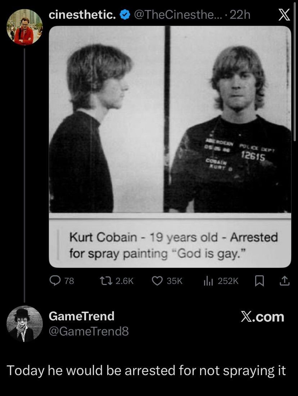Click the image caption about spray painting
The height and width of the screenshot is (396, 298).
click(173, 245)
